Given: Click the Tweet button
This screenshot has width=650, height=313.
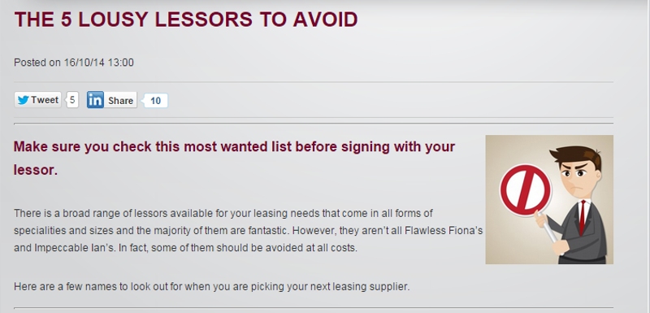Looking at the screenshot, I should 37,100.
